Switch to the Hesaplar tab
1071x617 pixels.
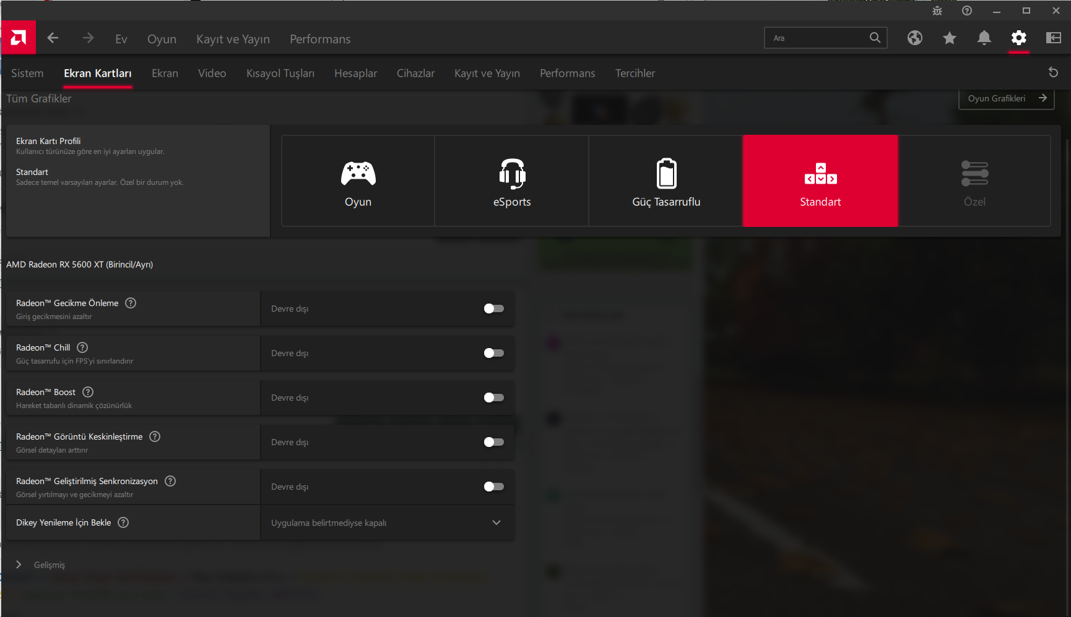click(355, 73)
